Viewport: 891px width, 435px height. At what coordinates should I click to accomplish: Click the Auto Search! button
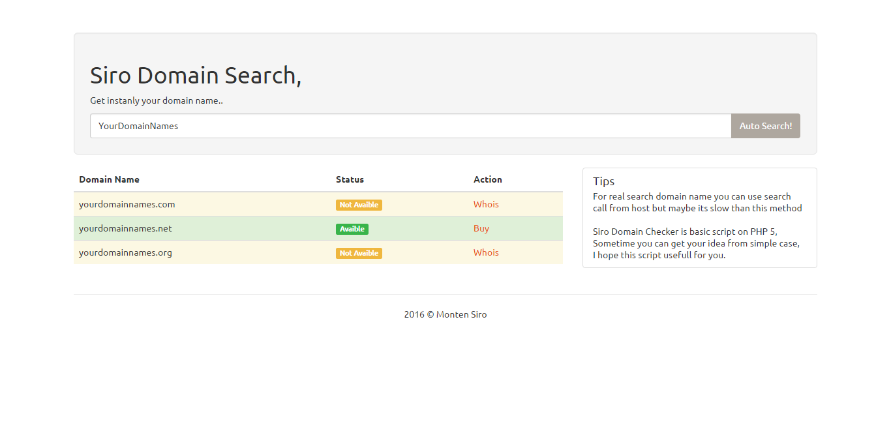(x=765, y=126)
